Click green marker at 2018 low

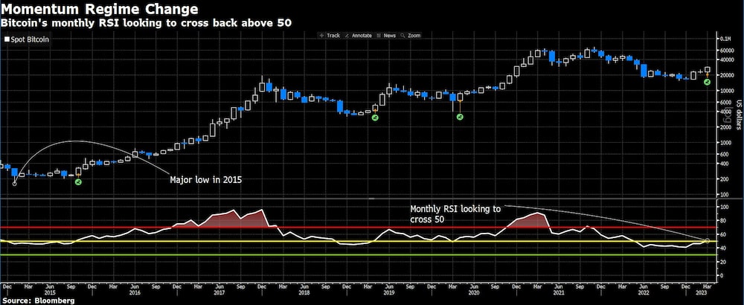[x=375, y=118]
